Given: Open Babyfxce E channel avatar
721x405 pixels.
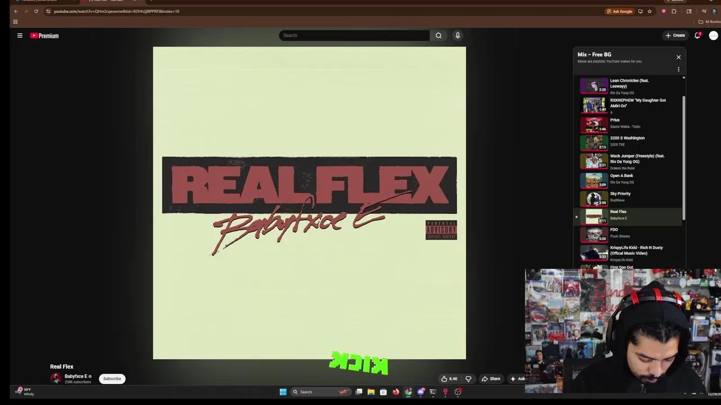Looking at the screenshot, I should coord(56,379).
